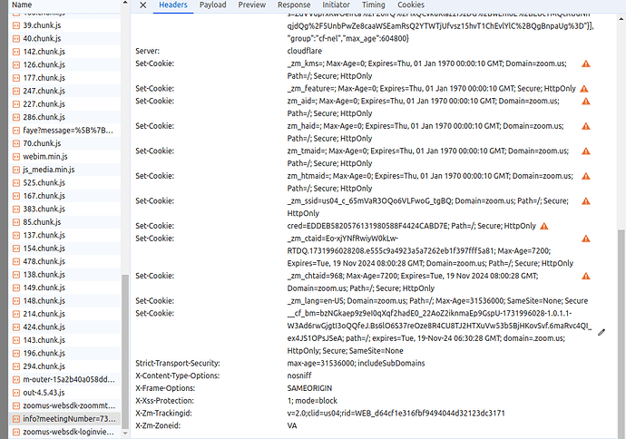Select 148.chunk.js request
626x439 pixels.
click(x=64, y=301)
